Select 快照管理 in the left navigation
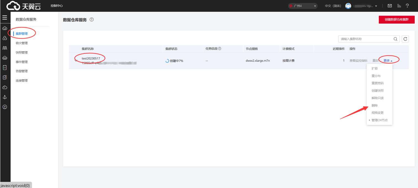Screen dimensions: 418x188 pyautogui.click(x=22, y=52)
